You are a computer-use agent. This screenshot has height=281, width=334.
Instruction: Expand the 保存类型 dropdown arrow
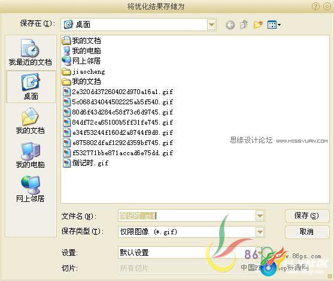(x=260, y=231)
